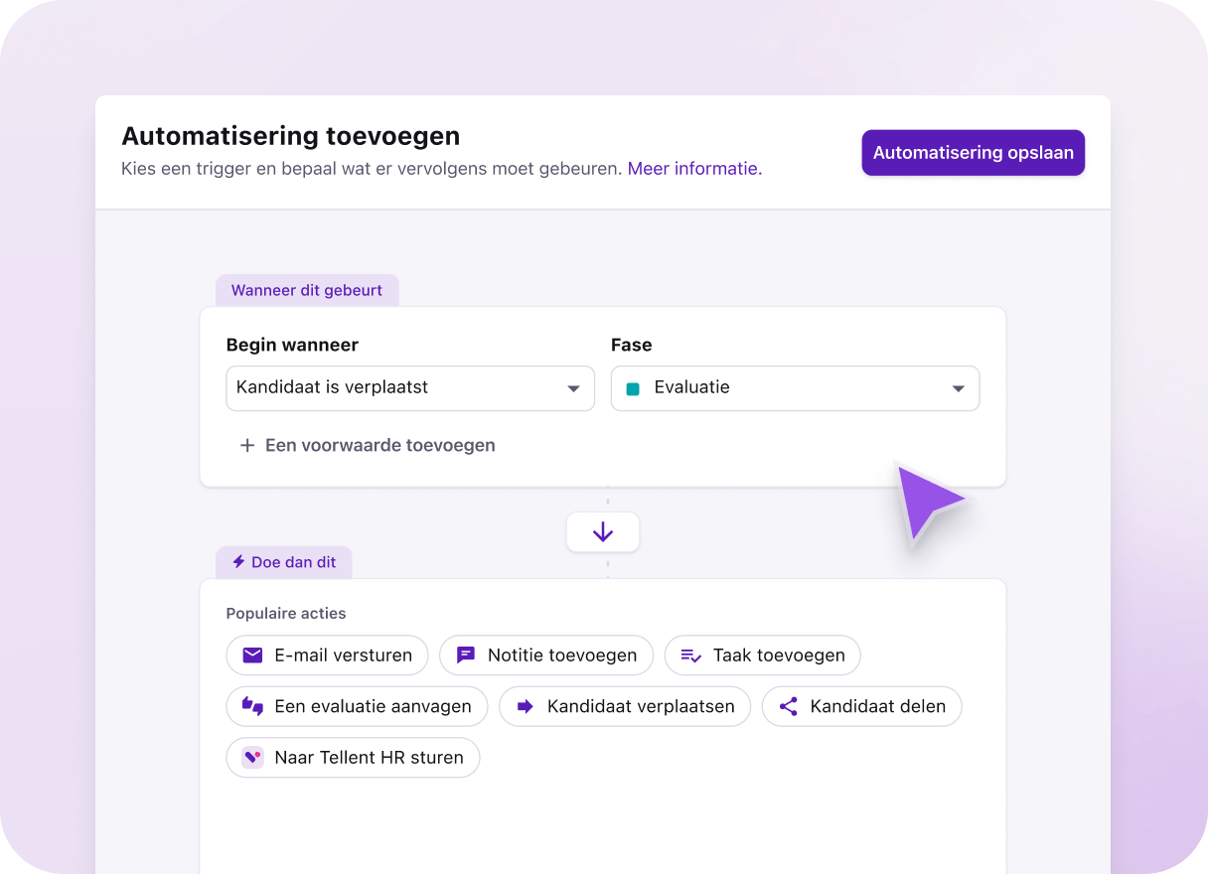Click the Automatisering opslaan button

[973, 152]
